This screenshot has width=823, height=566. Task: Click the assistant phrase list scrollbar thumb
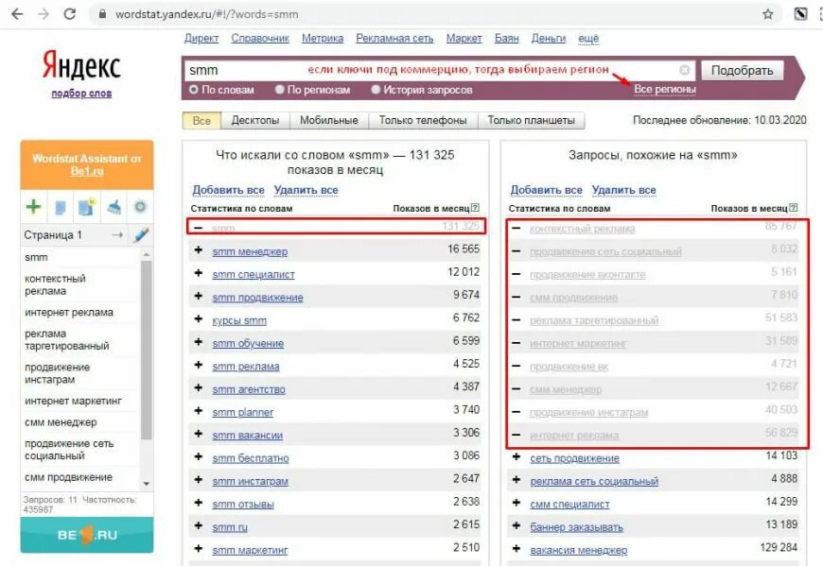[x=147, y=350]
